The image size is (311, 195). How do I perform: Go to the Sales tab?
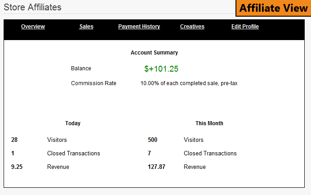[86, 27]
